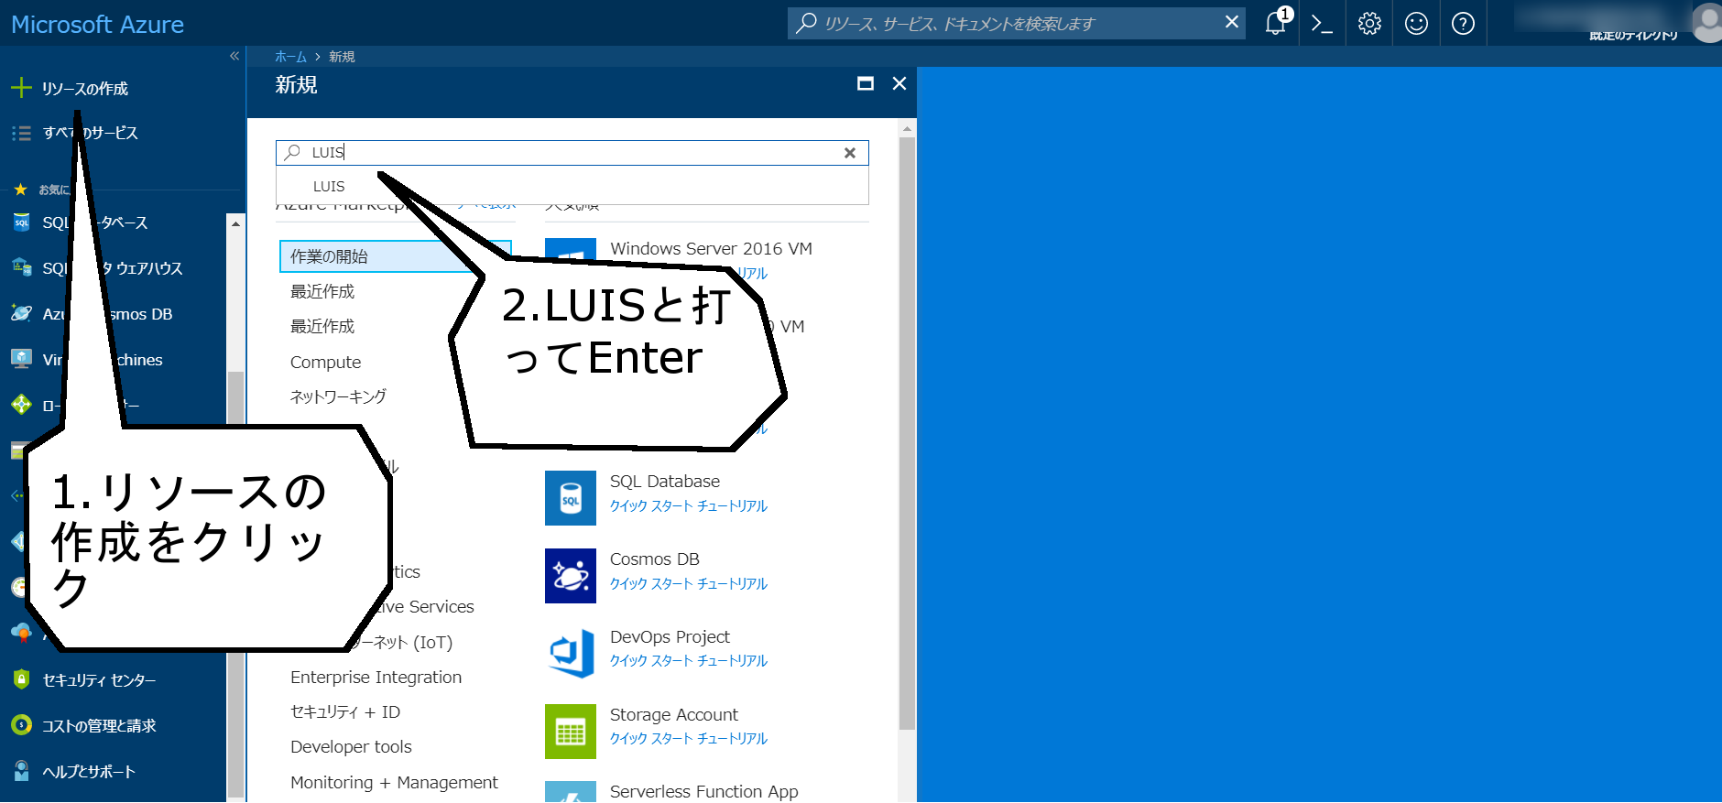Open DevOps Project quick start tutorial link
Viewport: 1722px width, 803px height.
pyautogui.click(x=689, y=660)
